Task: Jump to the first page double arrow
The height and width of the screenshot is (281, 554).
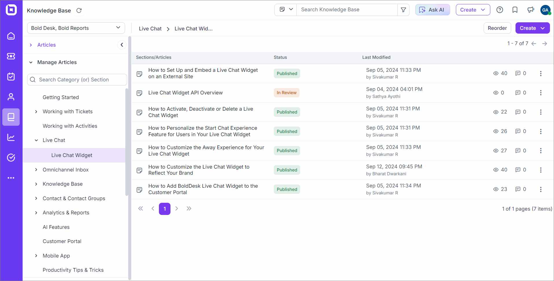Action: click(141, 209)
